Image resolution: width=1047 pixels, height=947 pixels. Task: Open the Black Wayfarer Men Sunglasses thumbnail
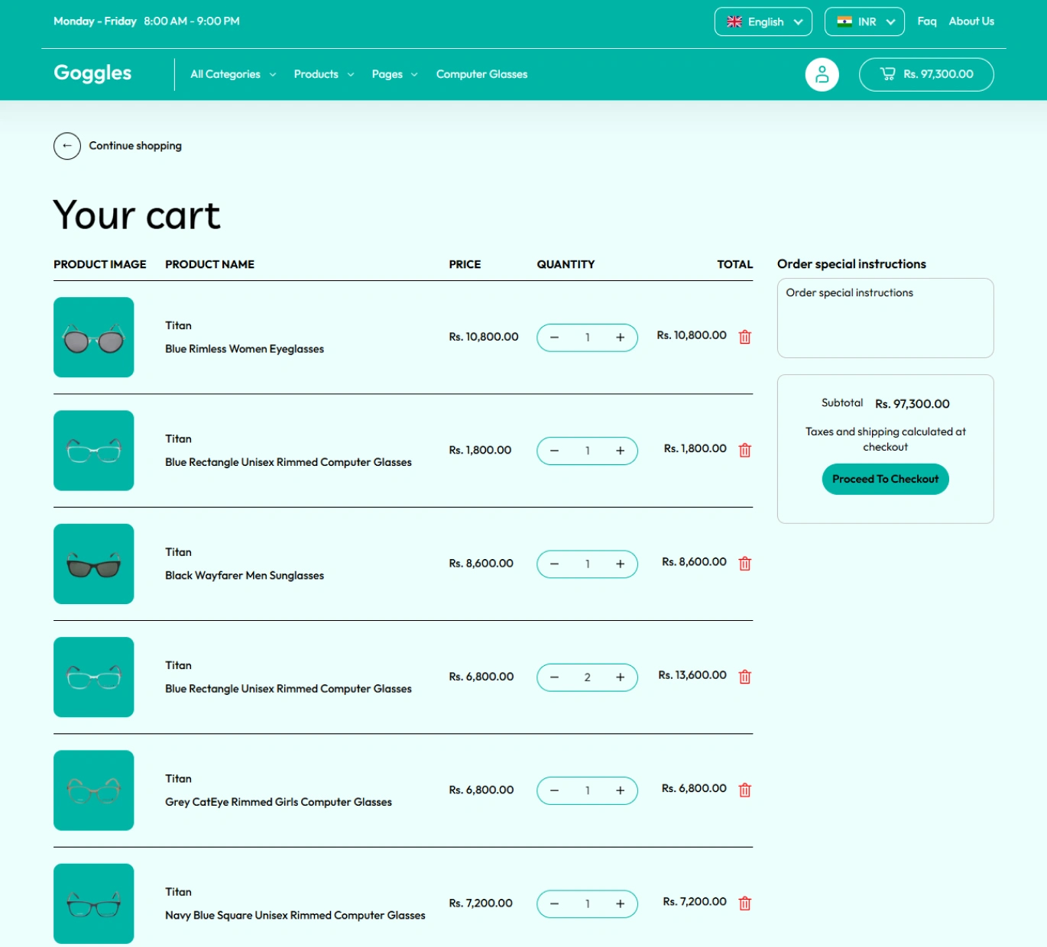pyautogui.click(x=93, y=564)
